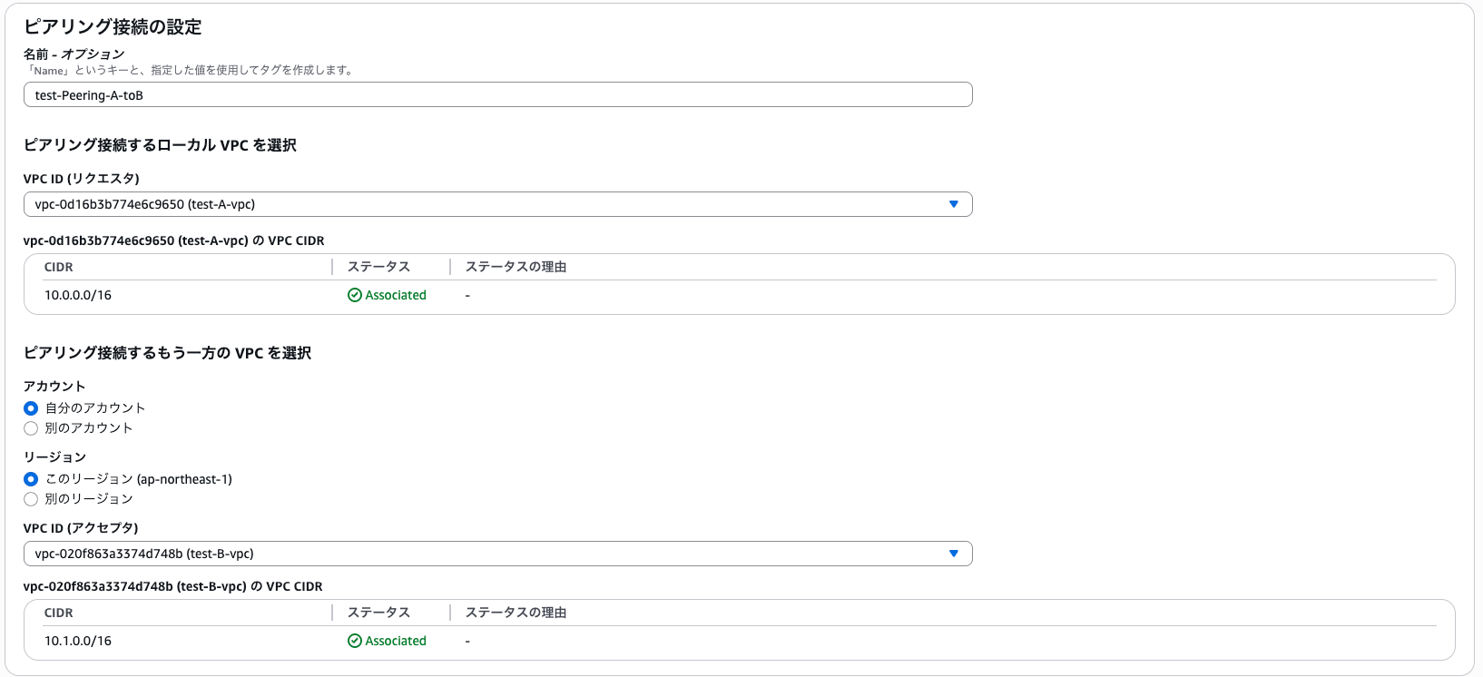Click the accepter VPC dropdown arrow icon
Screen dimensions: 1483x677
(x=953, y=554)
